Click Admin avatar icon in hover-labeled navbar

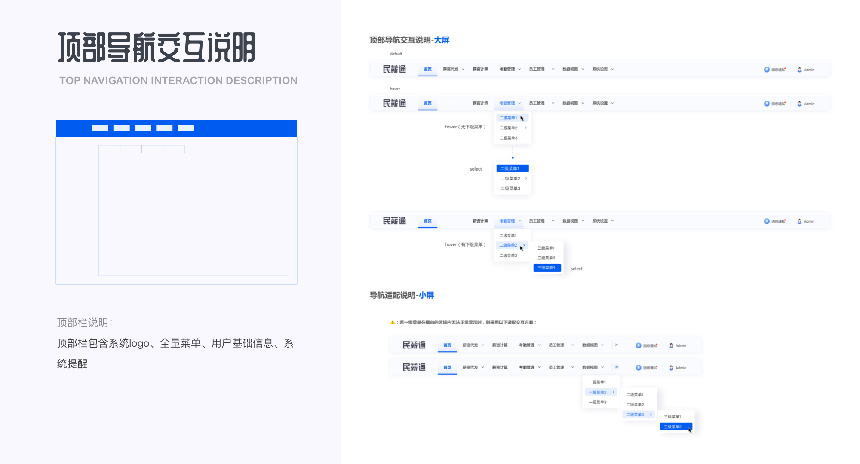tap(799, 104)
